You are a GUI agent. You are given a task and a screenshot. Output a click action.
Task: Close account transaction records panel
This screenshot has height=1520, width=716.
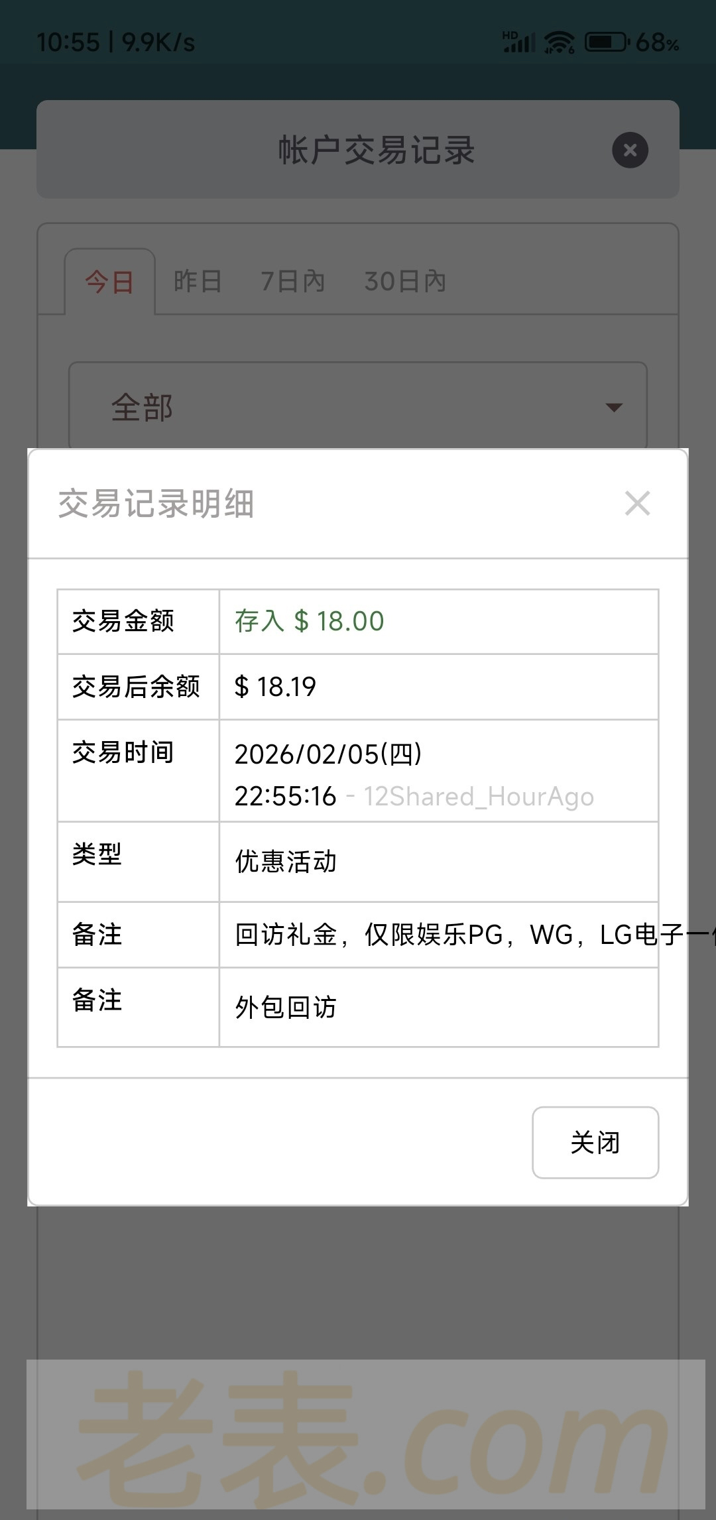(x=630, y=150)
